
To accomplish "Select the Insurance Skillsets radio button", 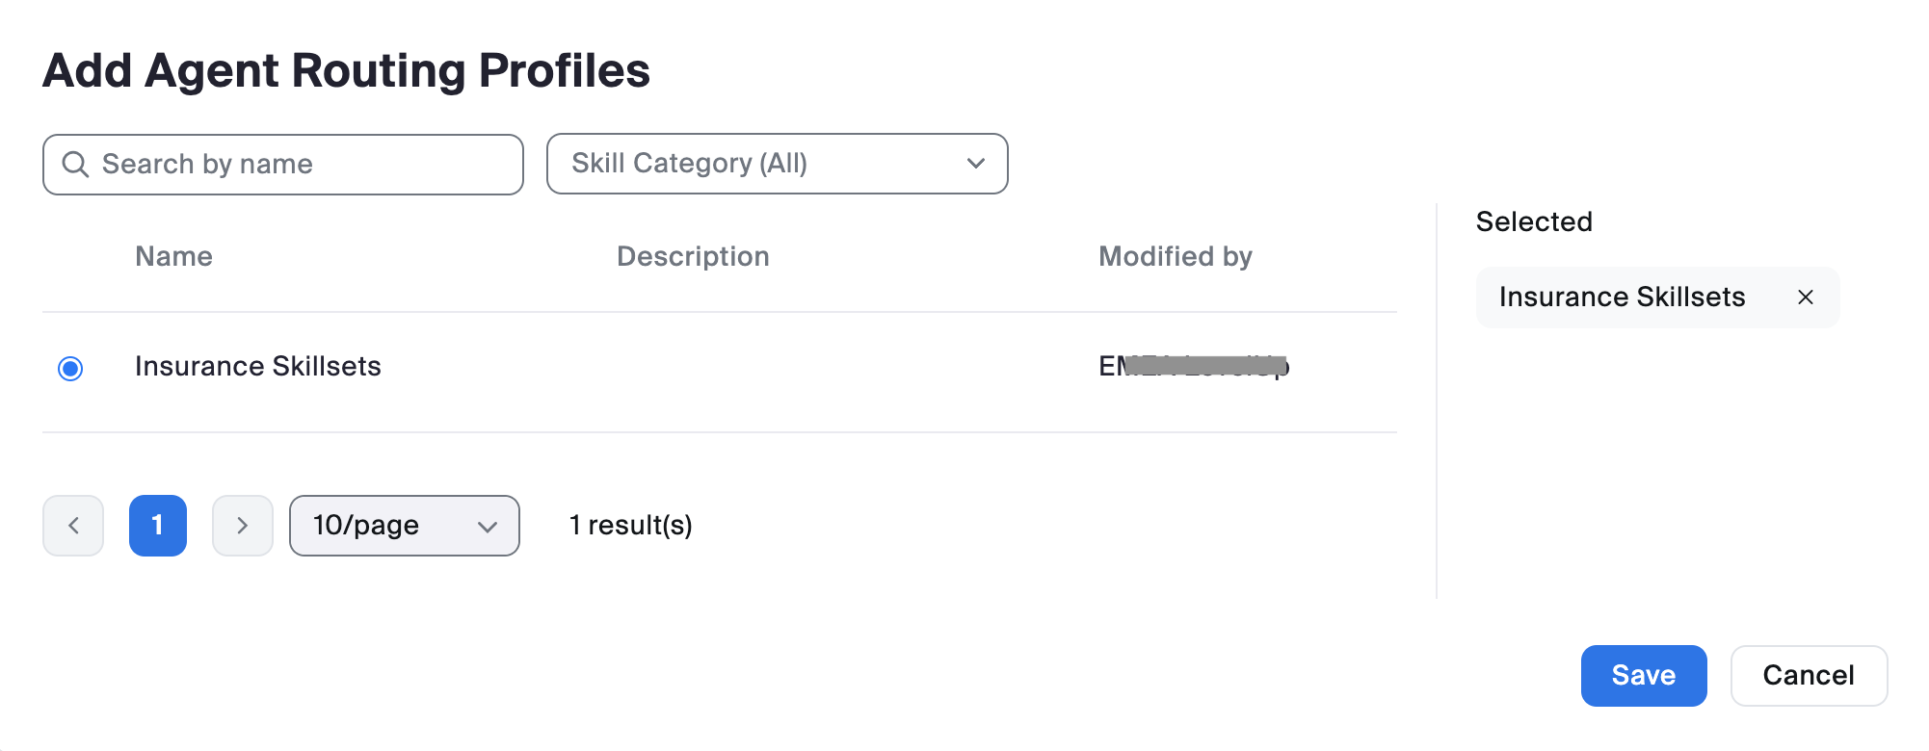I will click(x=70, y=368).
